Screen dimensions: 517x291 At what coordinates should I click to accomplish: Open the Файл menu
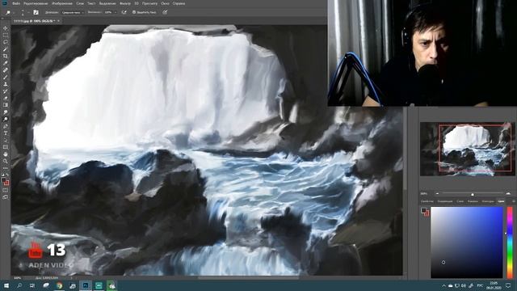[16, 3]
